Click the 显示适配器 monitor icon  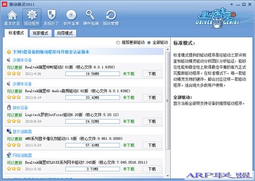pos(9,131)
